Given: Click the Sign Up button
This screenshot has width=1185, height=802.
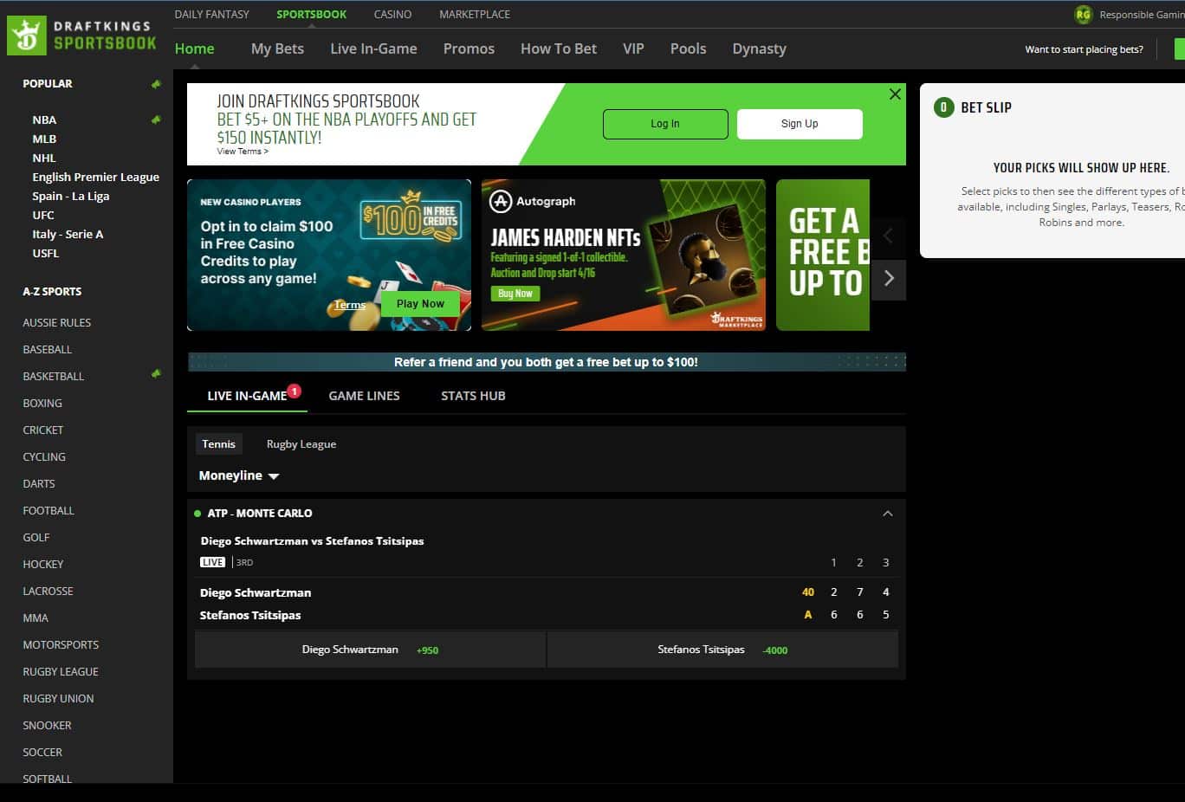Looking at the screenshot, I should (800, 124).
